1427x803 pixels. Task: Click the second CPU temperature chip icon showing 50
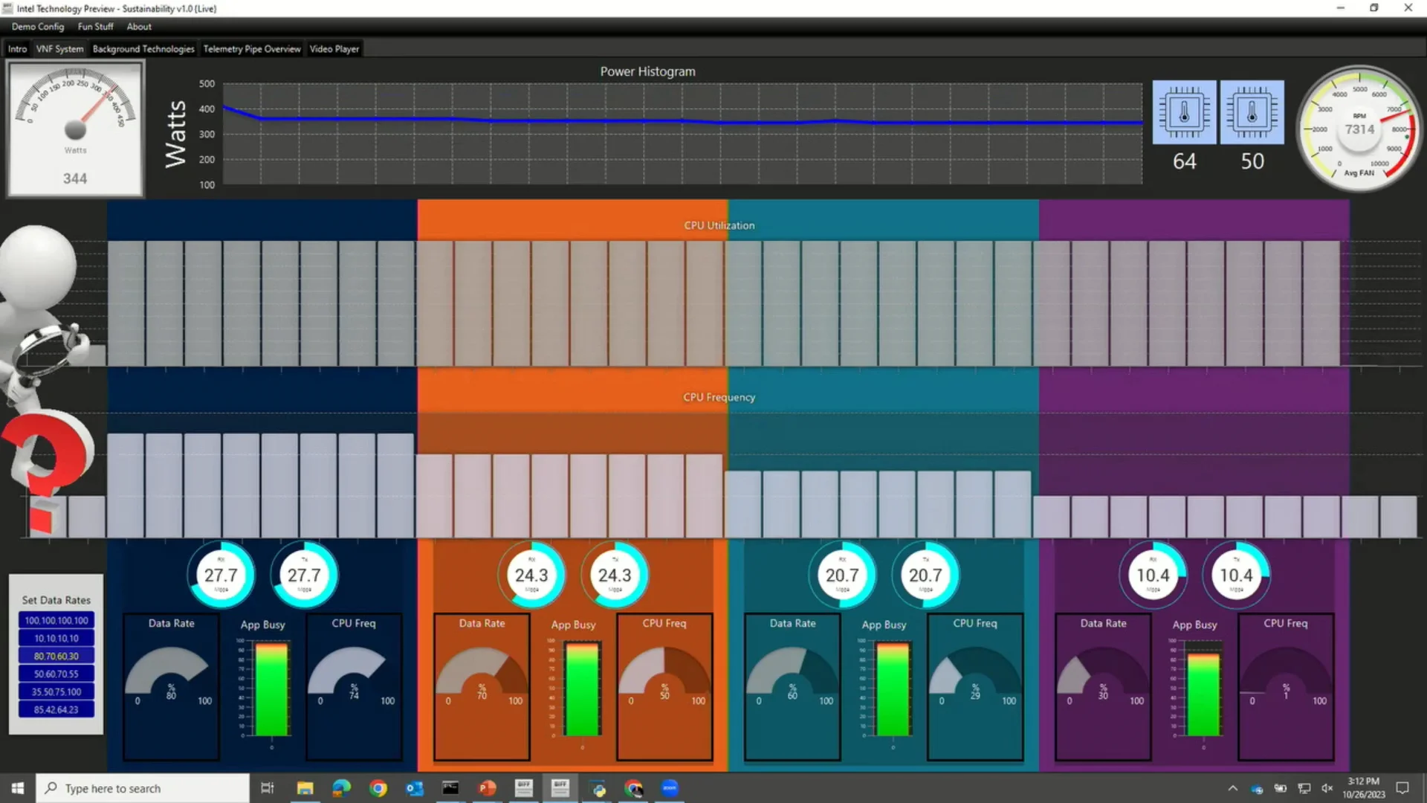(1252, 112)
